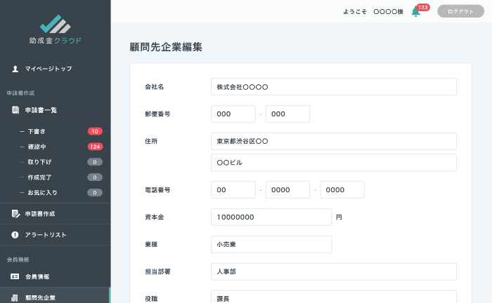Open 確認中 list in sidebar
492x303 pixels.
[37, 147]
